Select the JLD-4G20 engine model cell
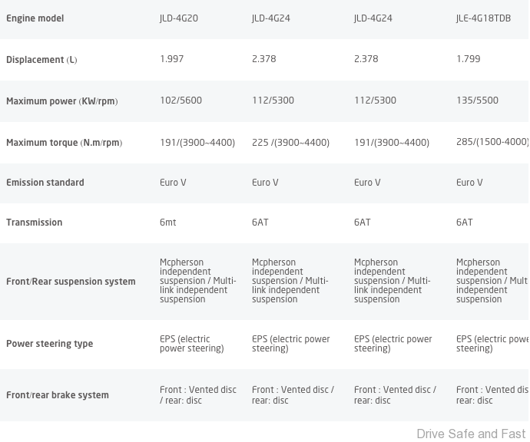The height and width of the screenshot is (442, 530). (179, 18)
